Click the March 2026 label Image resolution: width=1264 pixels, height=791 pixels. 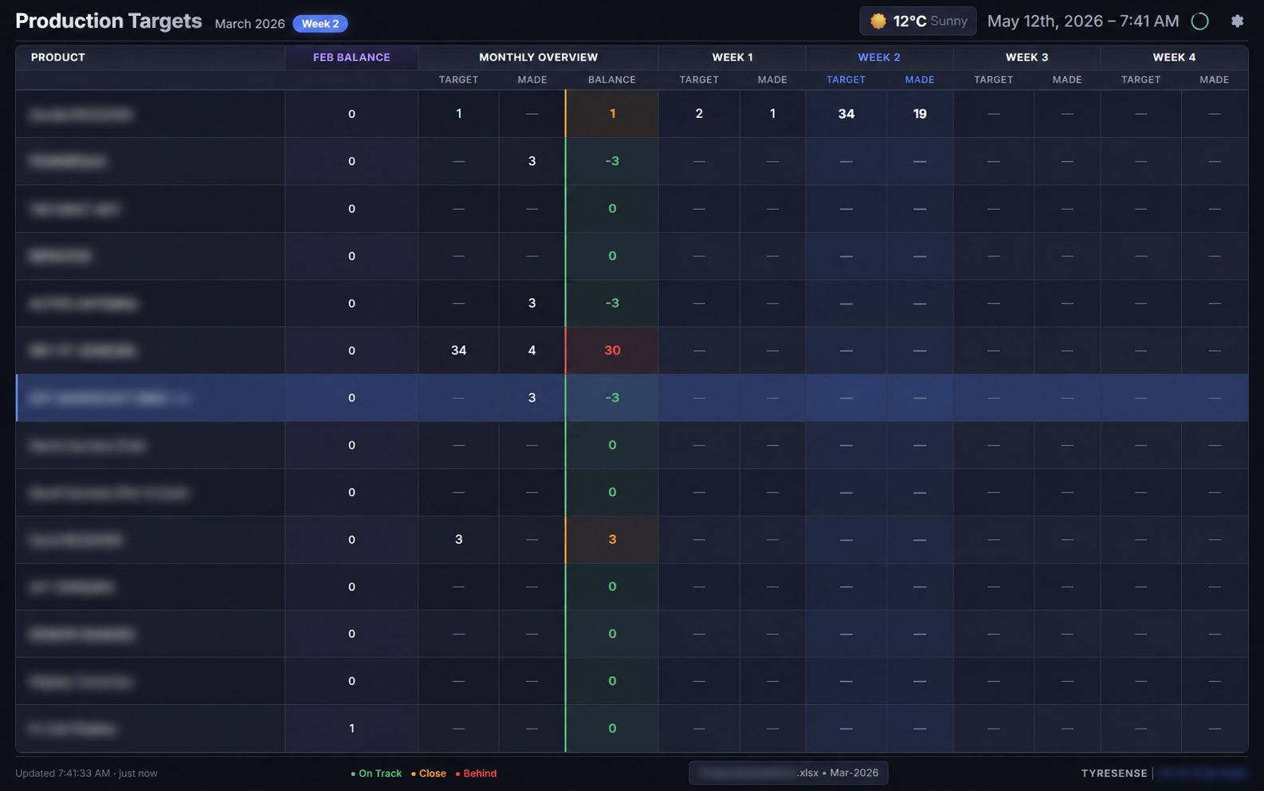[x=249, y=24]
